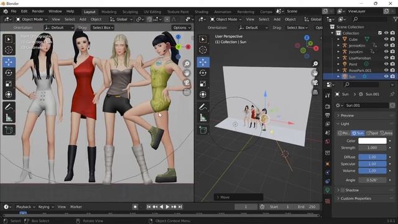
Task: Switch to the Shading workspace tab
Action: click(x=201, y=12)
